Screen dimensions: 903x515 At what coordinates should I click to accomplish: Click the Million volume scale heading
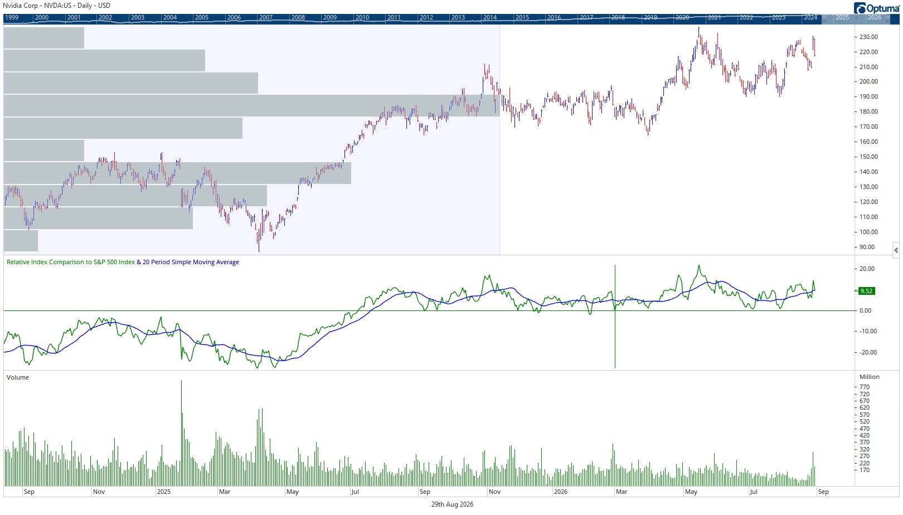pyautogui.click(x=869, y=377)
